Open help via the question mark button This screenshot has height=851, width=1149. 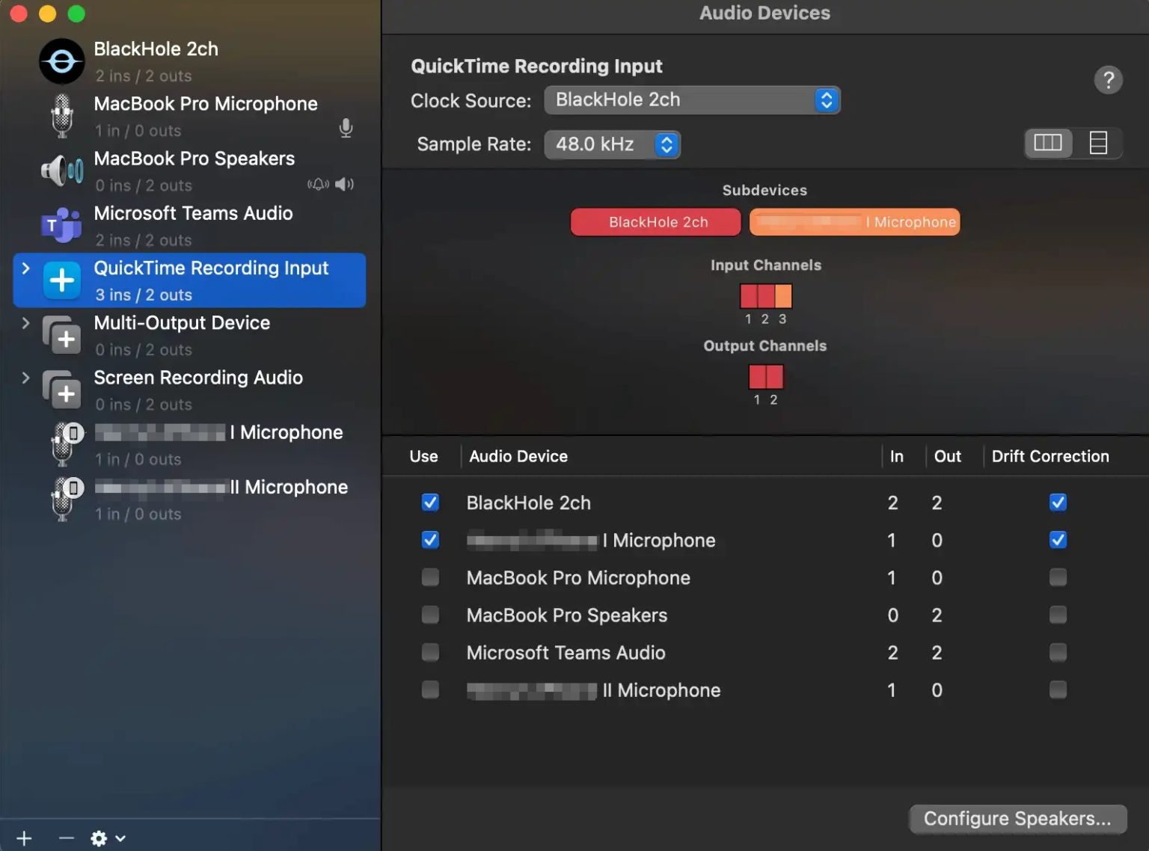(1109, 80)
